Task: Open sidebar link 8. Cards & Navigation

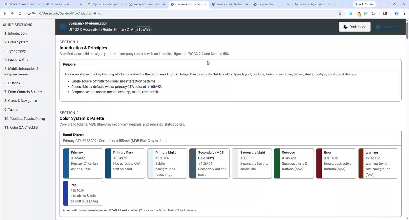Action: coord(21,101)
